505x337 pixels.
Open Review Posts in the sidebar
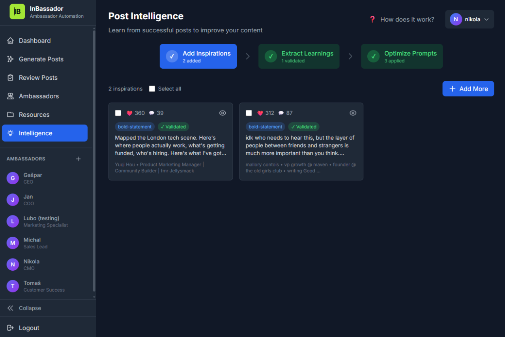[x=38, y=78]
